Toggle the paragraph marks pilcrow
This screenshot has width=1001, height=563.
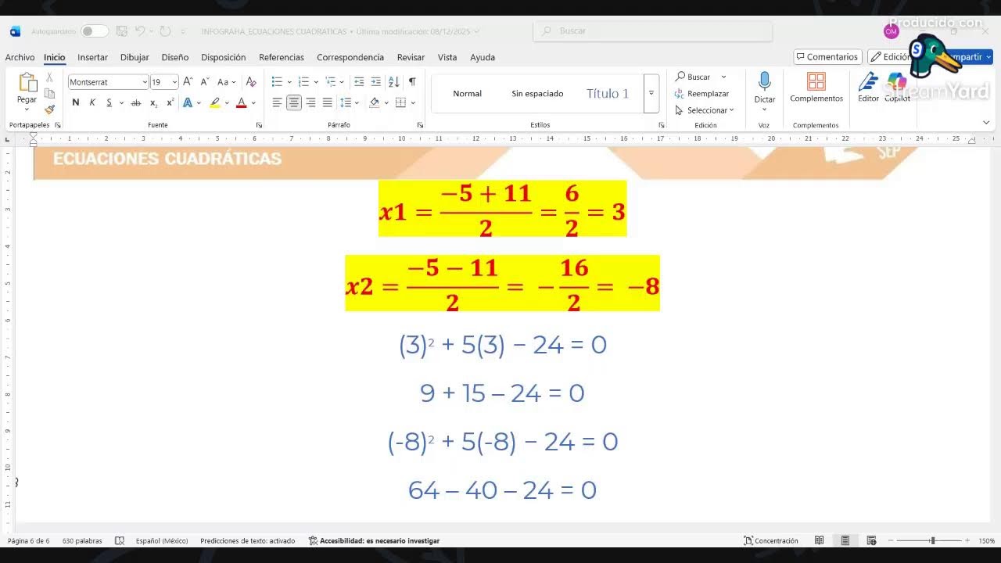412,81
